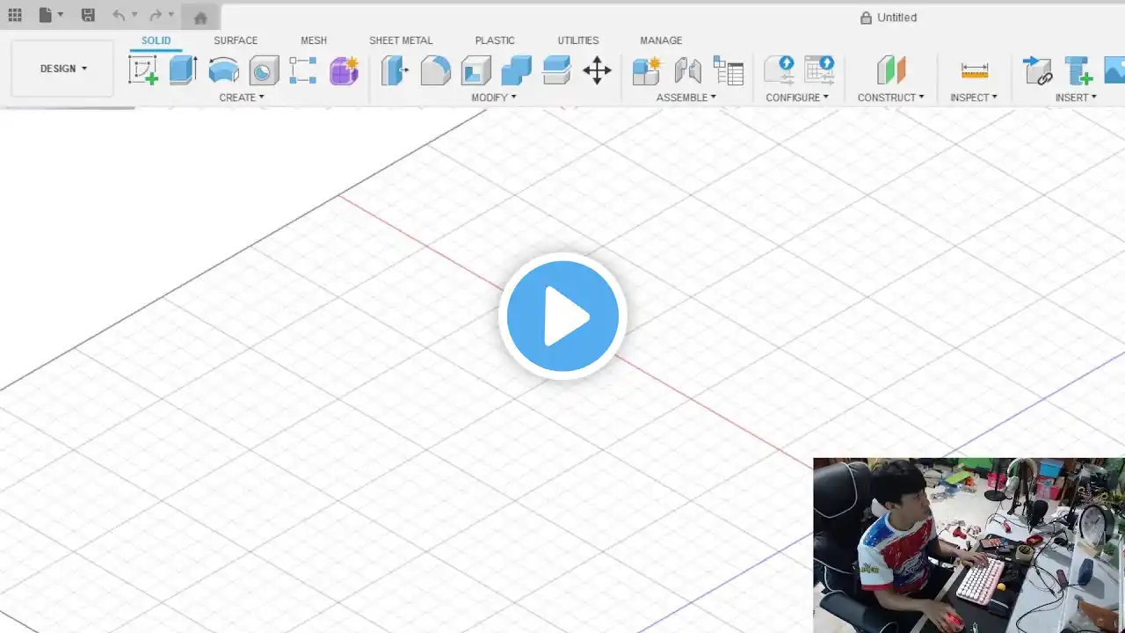Select the Press Pull tool
1125x633 pixels.
(x=395, y=70)
